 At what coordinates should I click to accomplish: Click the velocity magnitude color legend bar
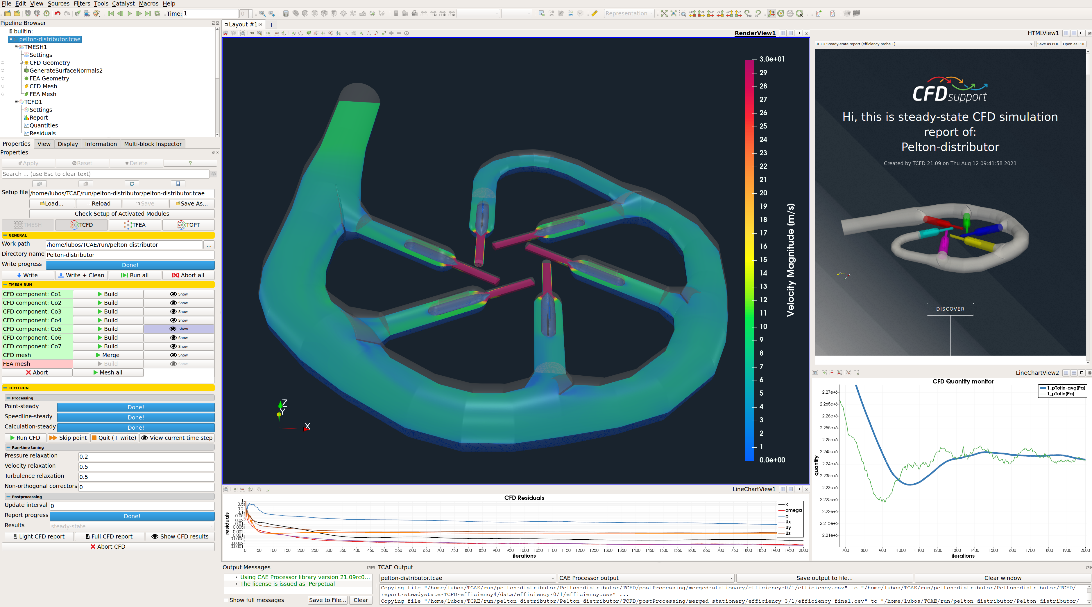coord(749,260)
